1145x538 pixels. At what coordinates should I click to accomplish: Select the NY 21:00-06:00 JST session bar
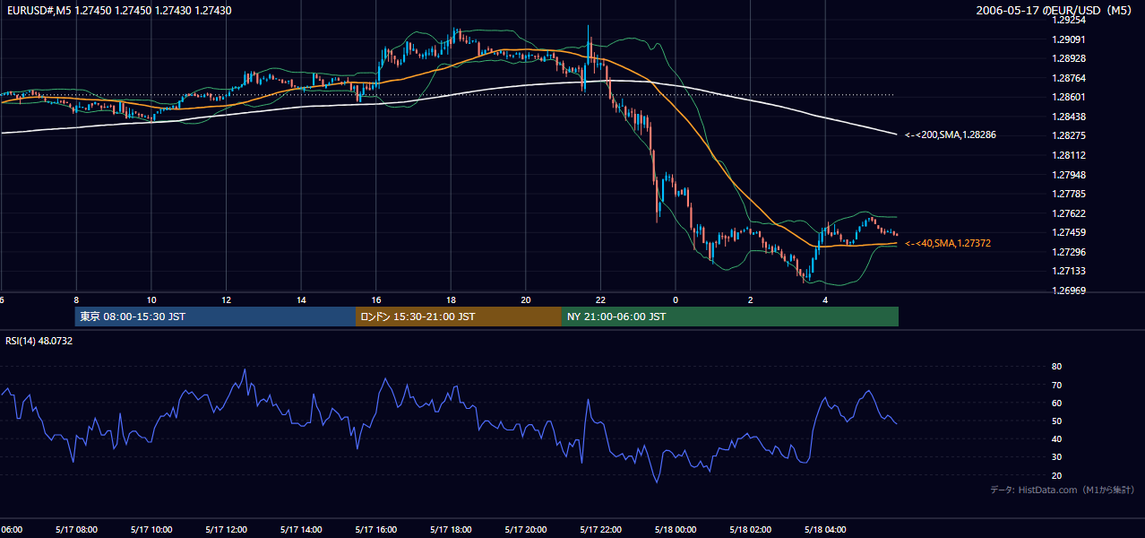(730, 317)
